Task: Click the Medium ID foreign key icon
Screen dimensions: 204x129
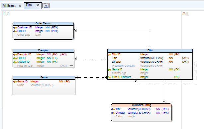Action: click(15, 62)
